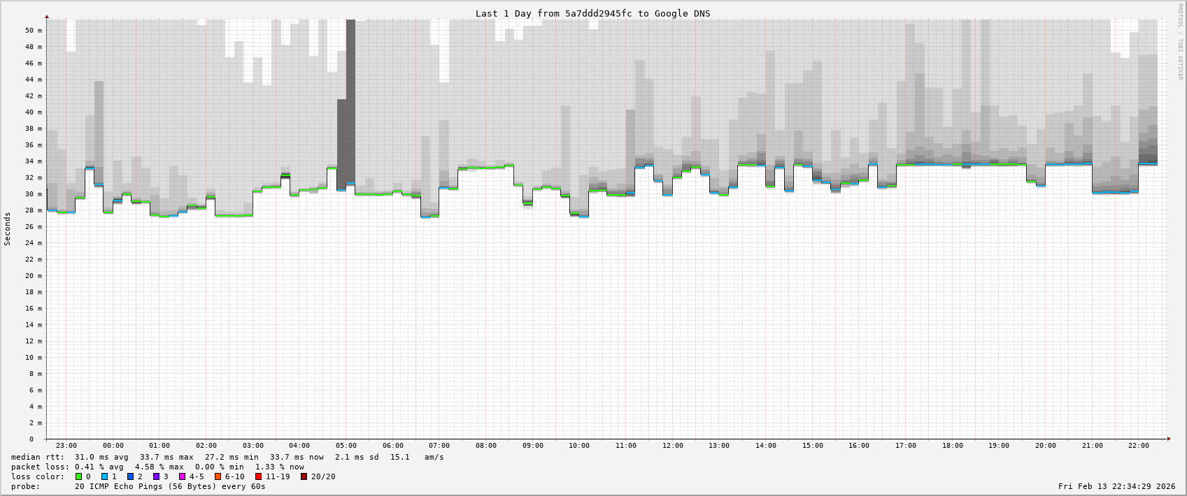
Task: Click the graph title mentioning Google DNS
Action: (x=592, y=13)
